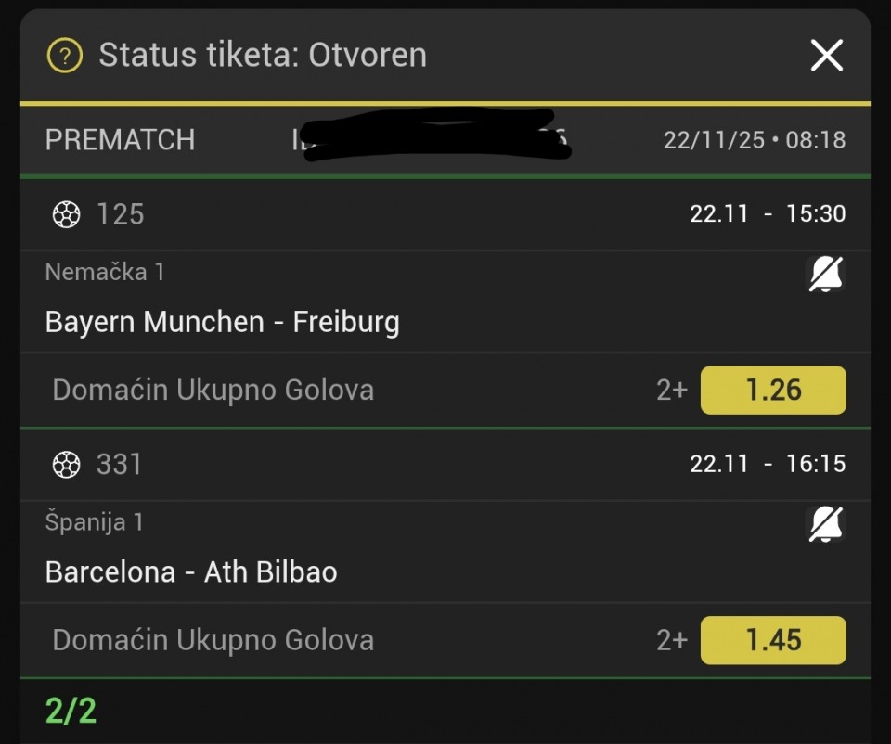
Task: Open the Barcelona - Ath Bilbao match
Action: click(191, 571)
